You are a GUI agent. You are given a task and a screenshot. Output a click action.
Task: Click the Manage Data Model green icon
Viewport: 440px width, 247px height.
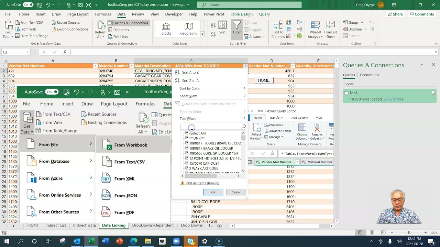click(299, 36)
